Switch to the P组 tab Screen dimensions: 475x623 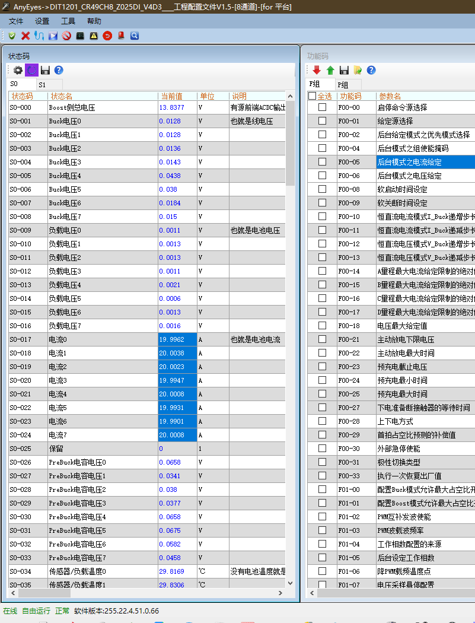[348, 85]
